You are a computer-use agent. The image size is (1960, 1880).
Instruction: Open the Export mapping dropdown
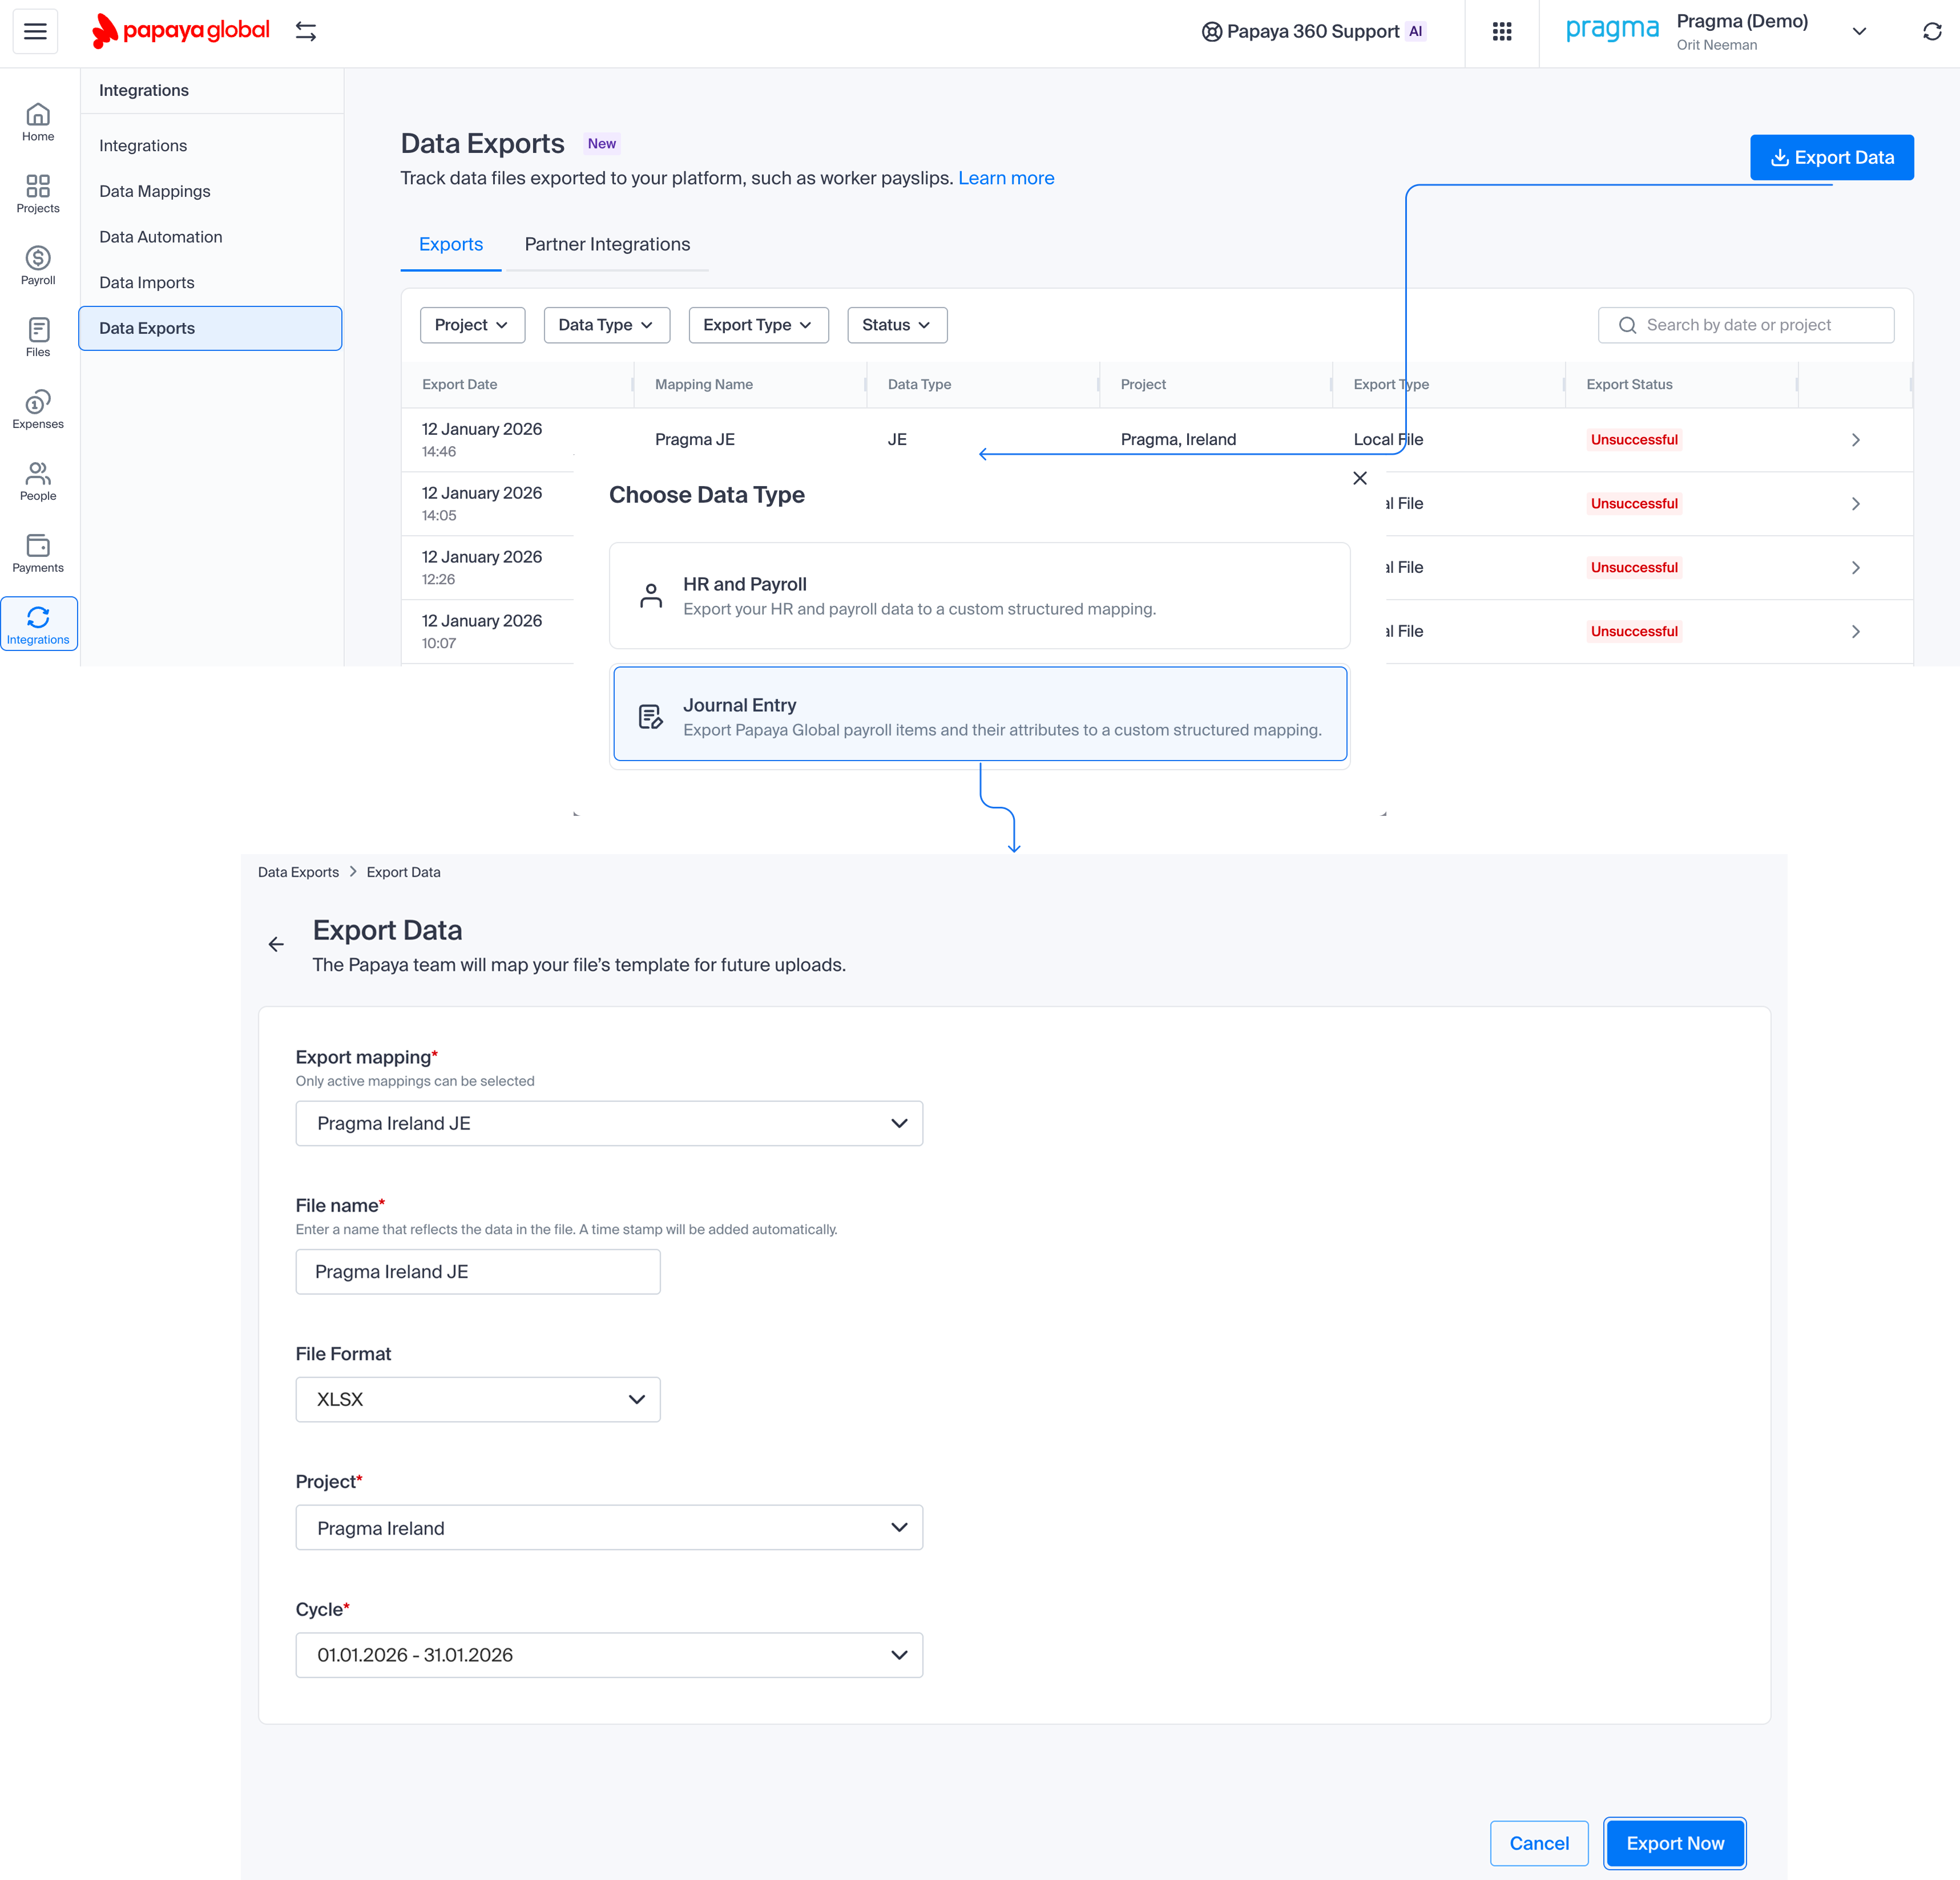[x=609, y=1123]
